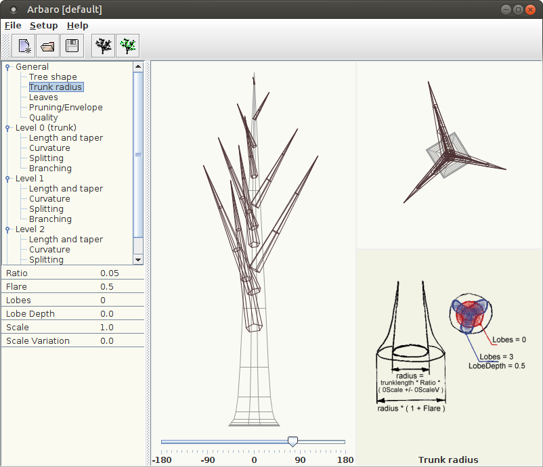
Task: Collapse the General tree node
Action: 7,67
